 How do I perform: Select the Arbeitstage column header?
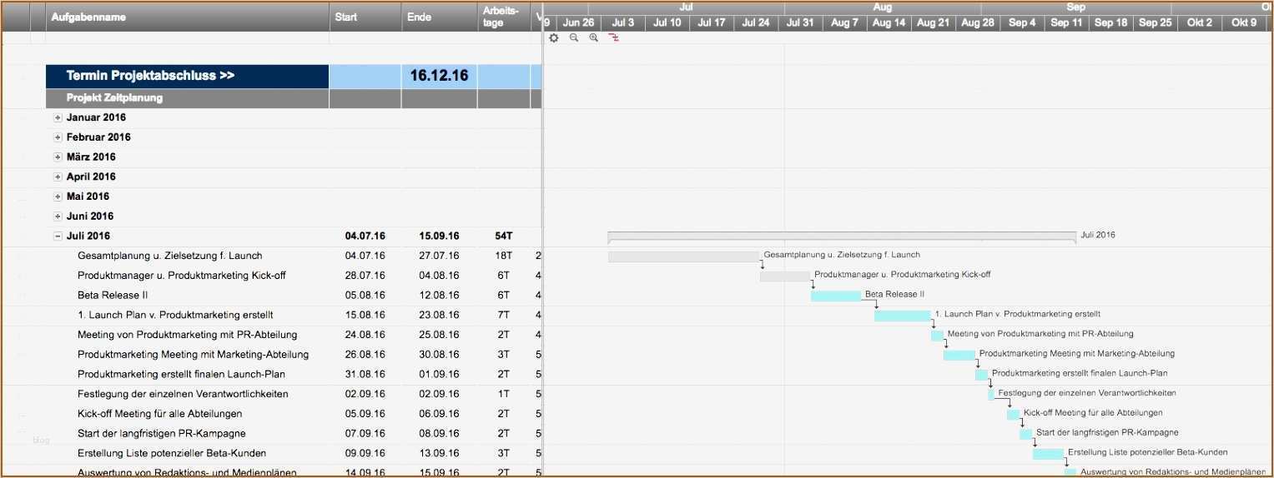504,17
